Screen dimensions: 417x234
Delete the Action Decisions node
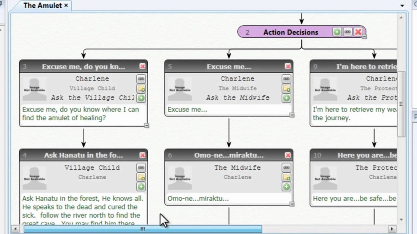point(358,32)
